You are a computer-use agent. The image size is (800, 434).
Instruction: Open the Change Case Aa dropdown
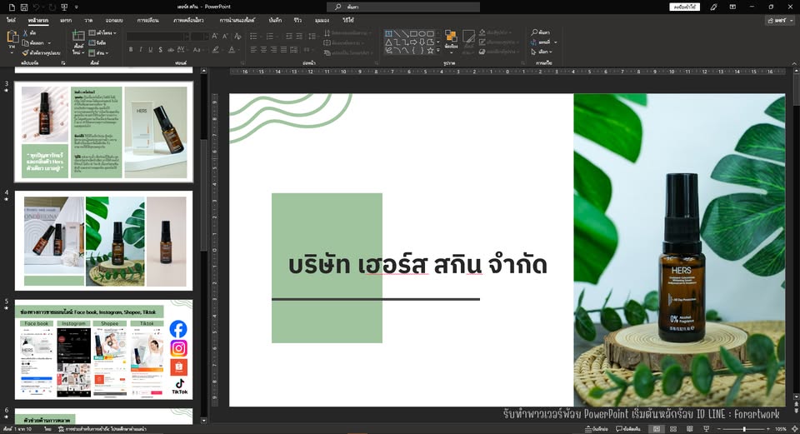(198, 49)
